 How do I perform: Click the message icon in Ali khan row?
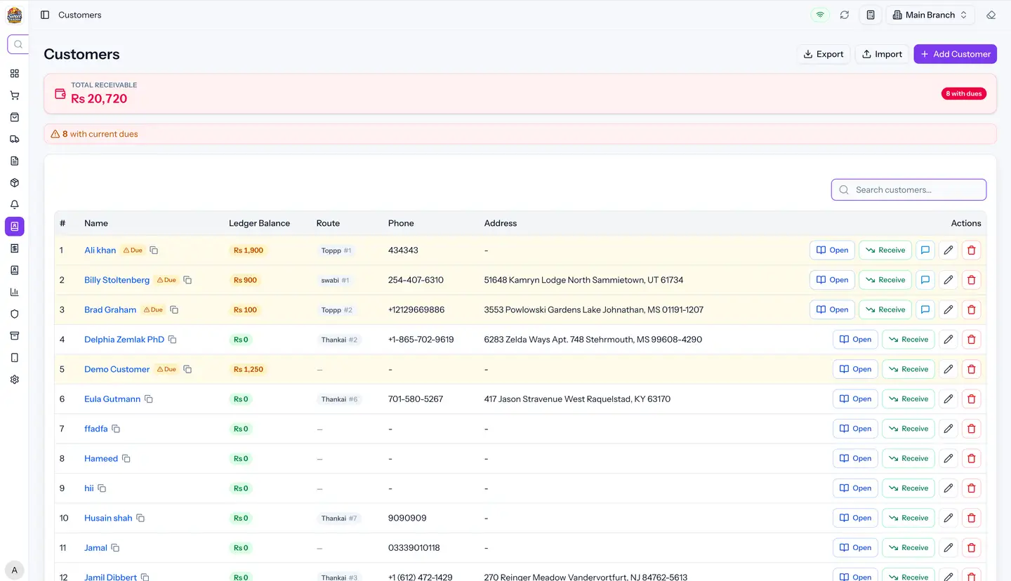(925, 250)
